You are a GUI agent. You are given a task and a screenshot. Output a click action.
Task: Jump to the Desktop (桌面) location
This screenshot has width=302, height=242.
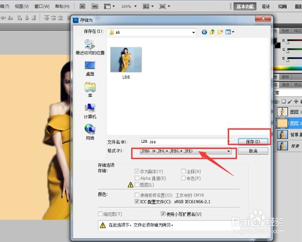[x=90, y=69]
